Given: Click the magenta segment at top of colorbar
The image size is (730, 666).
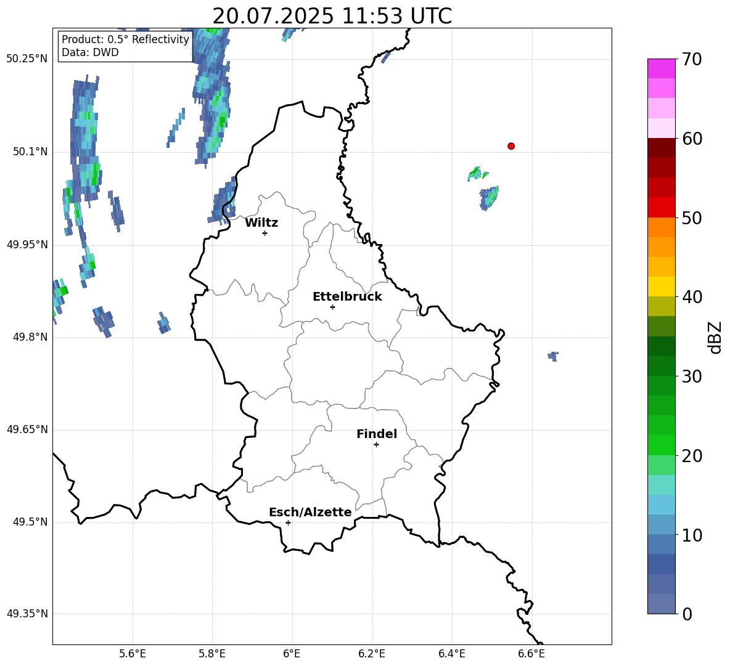Looking at the screenshot, I should [662, 68].
